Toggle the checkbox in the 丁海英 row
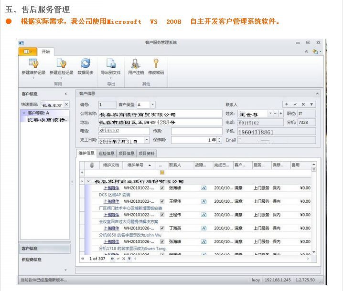 pyautogui.click(x=162, y=228)
